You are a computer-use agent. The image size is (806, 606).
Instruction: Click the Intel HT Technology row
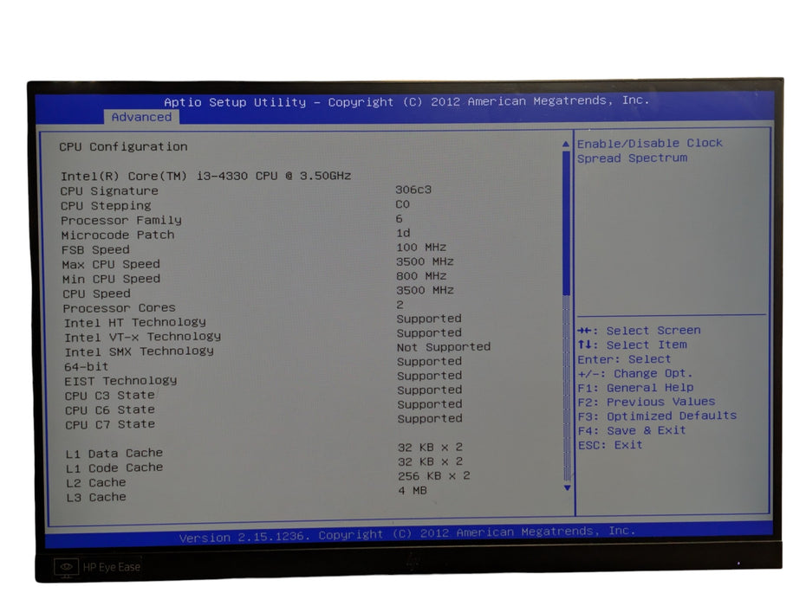(x=263, y=320)
